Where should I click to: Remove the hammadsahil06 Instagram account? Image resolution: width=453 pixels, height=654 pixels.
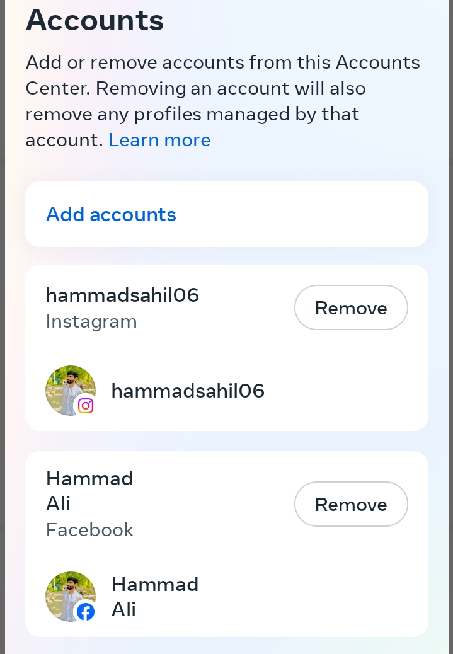351,308
